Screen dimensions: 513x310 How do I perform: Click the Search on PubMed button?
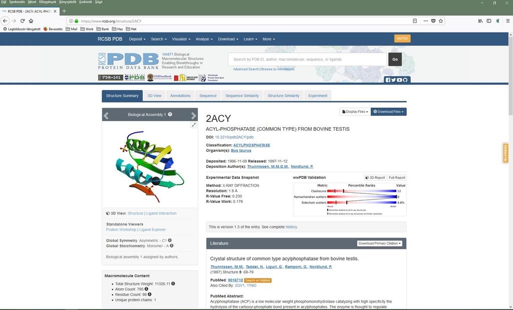tap(258, 280)
